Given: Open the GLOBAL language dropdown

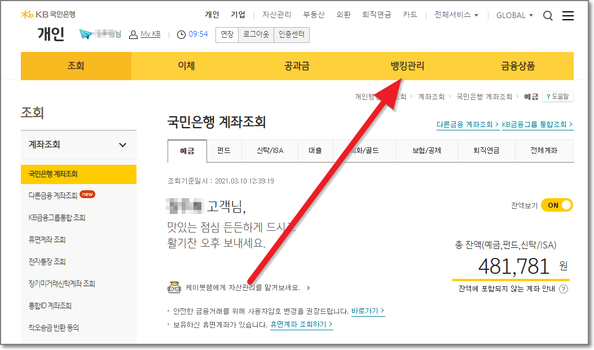Looking at the screenshot, I should tap(514, 16).
